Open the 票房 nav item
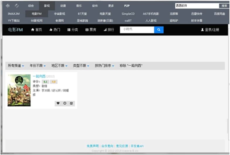Screen dimensions: 230x155 (x=91, y=30)
